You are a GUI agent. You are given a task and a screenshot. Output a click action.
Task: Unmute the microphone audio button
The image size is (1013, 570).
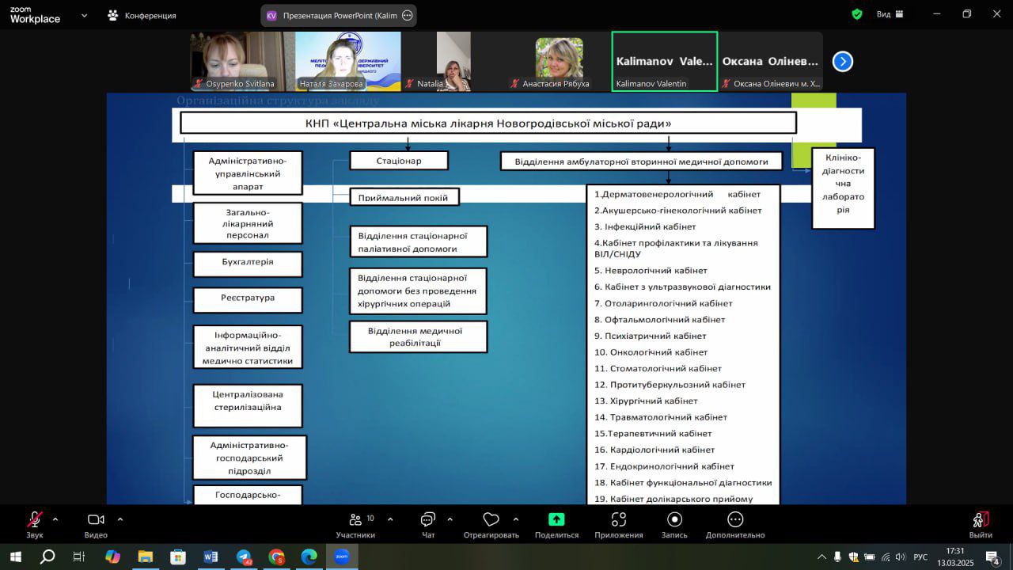(x=35, y=520)
